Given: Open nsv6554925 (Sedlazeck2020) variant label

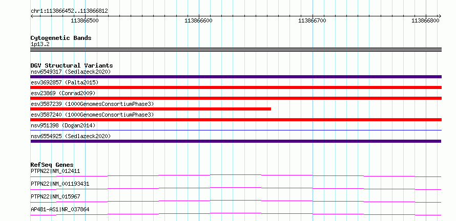Looking at the screenshot, I should pyautogui.click(x=71, y=136).
